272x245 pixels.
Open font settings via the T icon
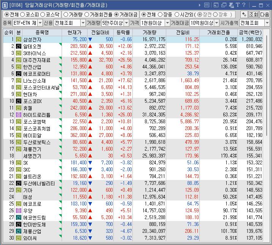[x=238, y=5]
